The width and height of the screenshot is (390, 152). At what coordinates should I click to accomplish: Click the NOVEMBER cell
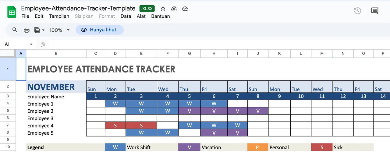tap(56, 87)
